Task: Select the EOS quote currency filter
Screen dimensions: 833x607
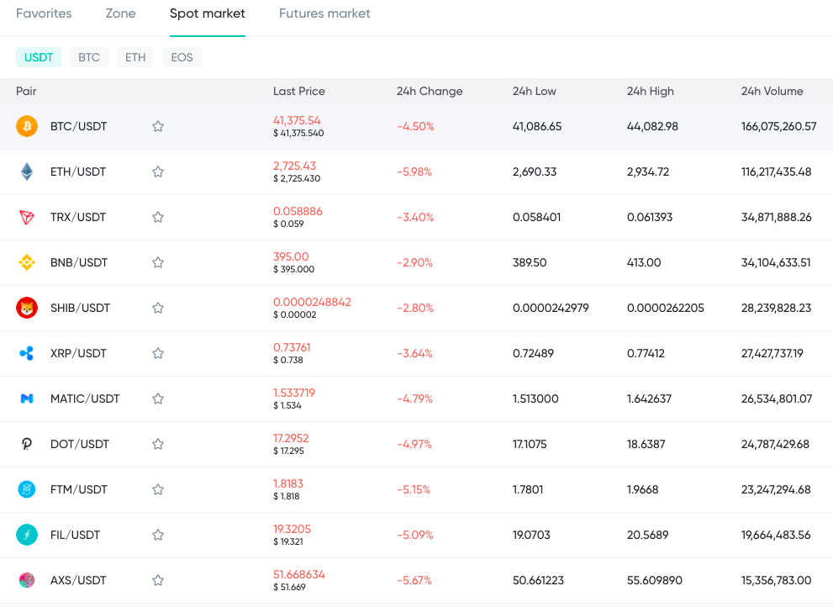Action: click(x=182, y=57)
